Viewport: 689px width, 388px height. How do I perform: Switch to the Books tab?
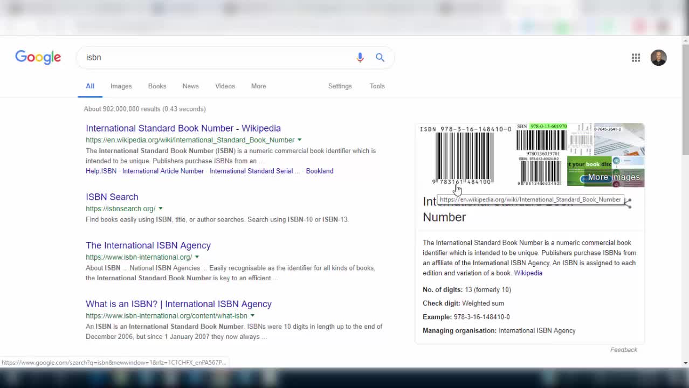click(157, 86)
